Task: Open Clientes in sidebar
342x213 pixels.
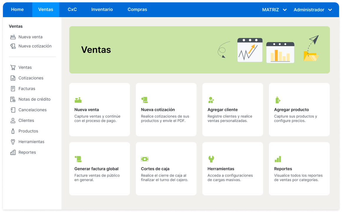Action: coord(26,120)
